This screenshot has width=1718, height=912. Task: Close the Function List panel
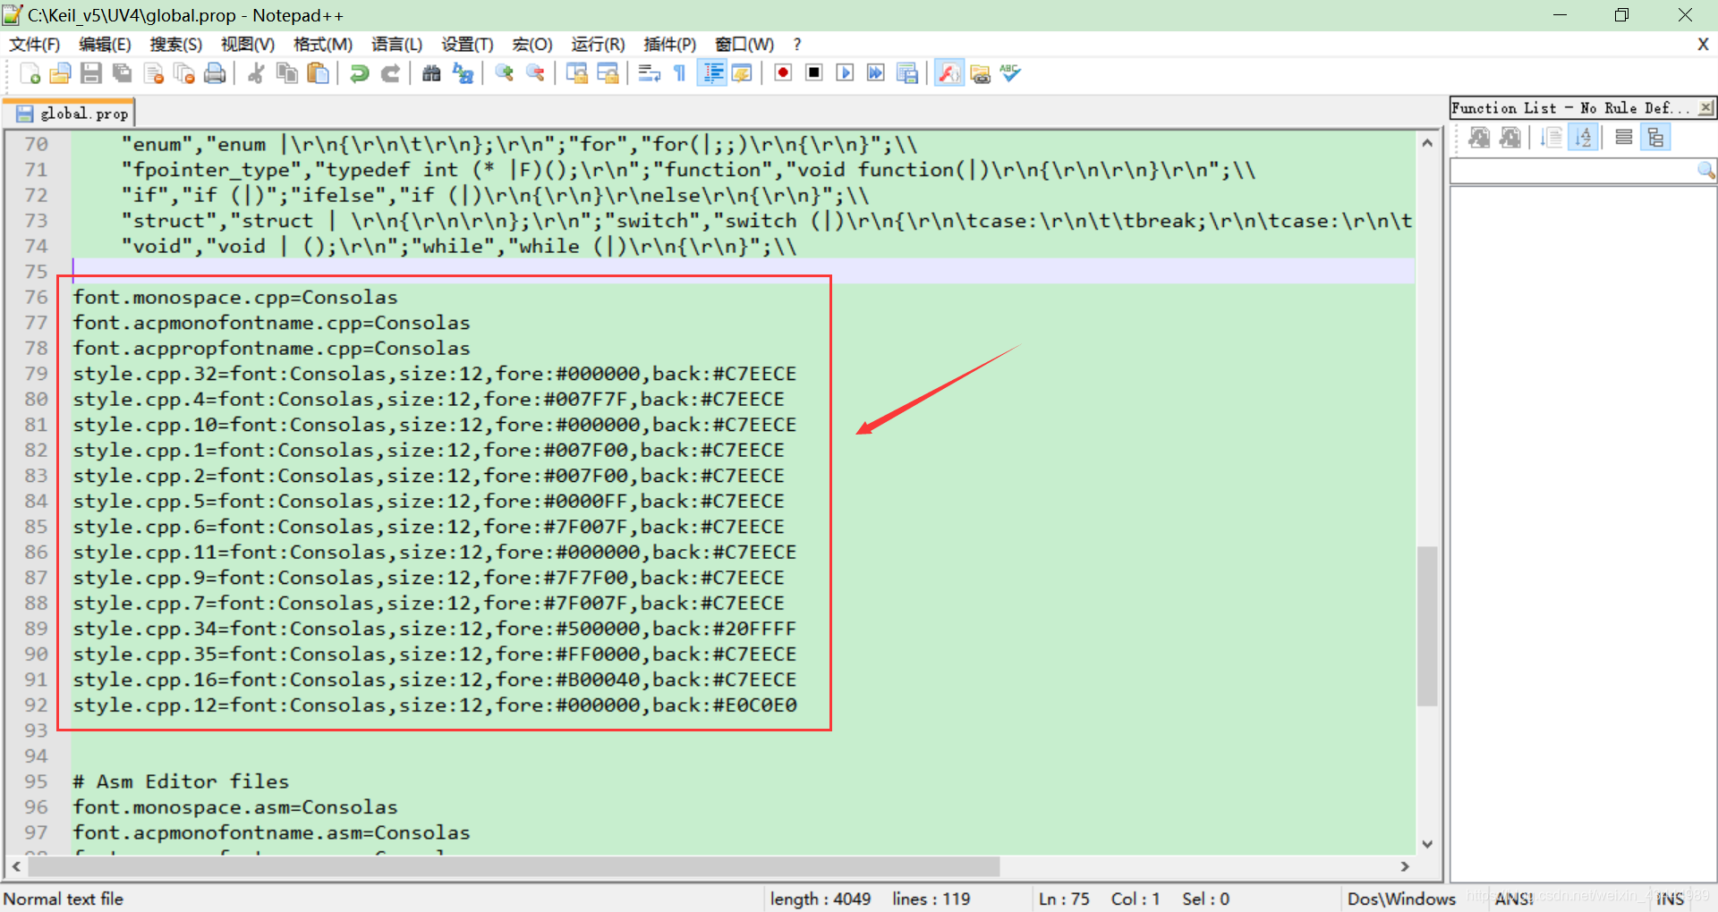pyautogui.click(x=1706, y=108)
